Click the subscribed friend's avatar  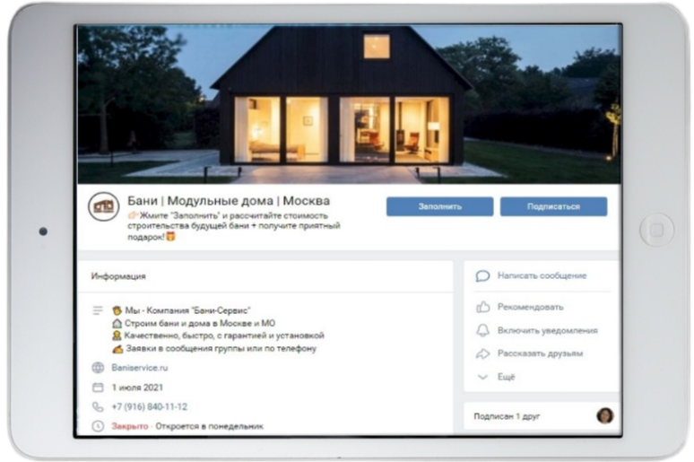(605, 416)
